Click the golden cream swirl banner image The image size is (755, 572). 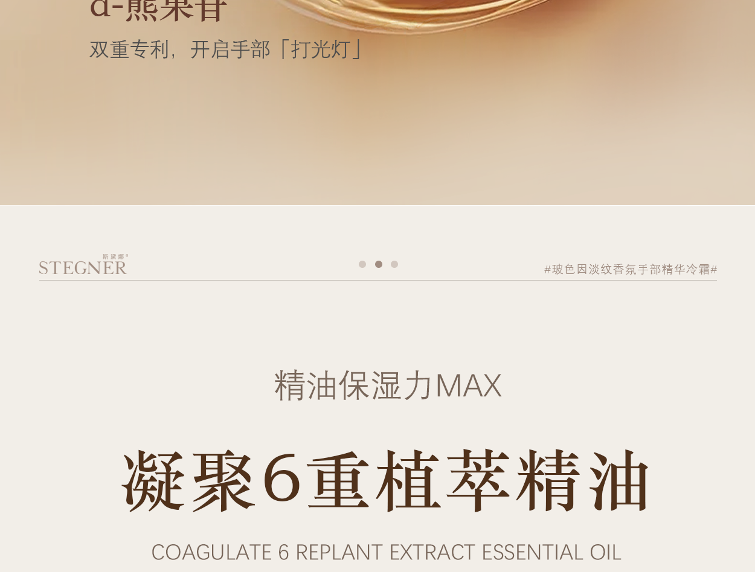377,103
